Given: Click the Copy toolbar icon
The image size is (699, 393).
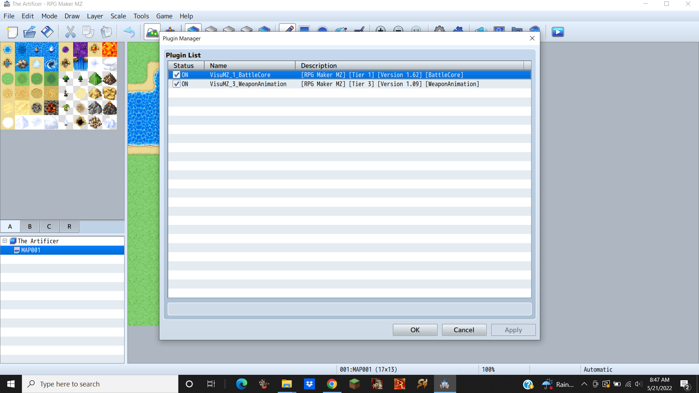Looking at the screenshot, I should [88, 32].
